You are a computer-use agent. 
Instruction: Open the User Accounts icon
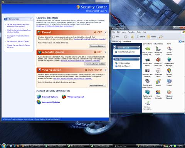(158, 94)
